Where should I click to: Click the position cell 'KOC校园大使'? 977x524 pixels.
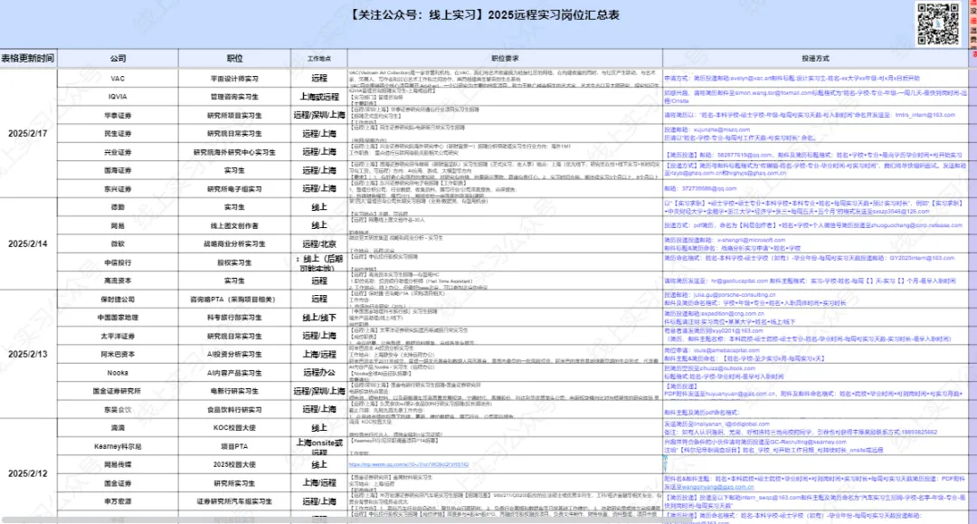(234, 427)
